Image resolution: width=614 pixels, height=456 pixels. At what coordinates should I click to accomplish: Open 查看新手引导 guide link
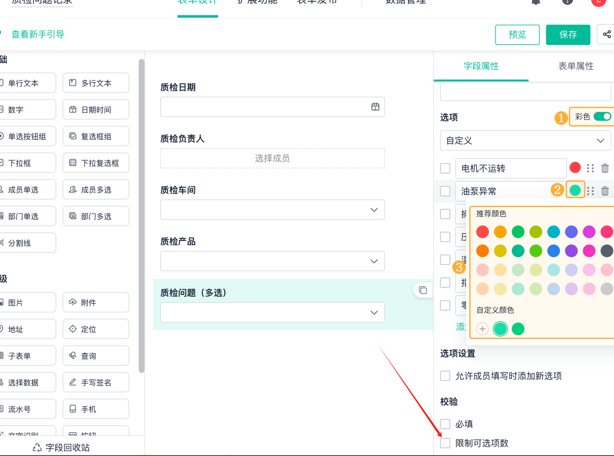[x=38, y=34]
